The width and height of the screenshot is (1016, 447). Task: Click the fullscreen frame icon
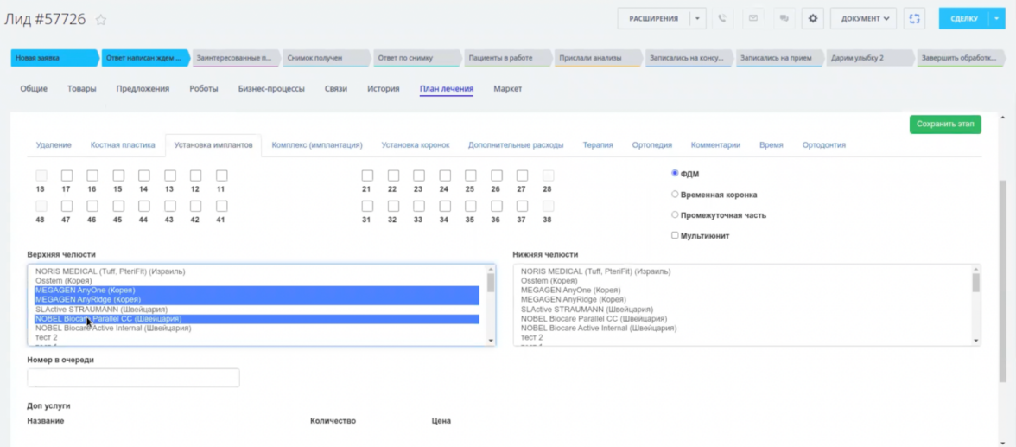pos(914,18)
